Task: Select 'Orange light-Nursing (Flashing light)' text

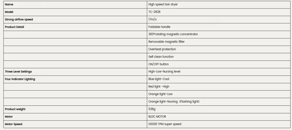Action: click(174, 102)
